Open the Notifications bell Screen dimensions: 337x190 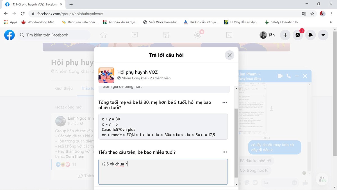310,35
